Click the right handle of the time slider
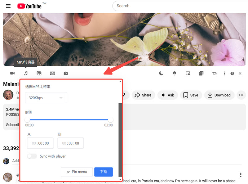The image size is (248, 184). (111, 120)
